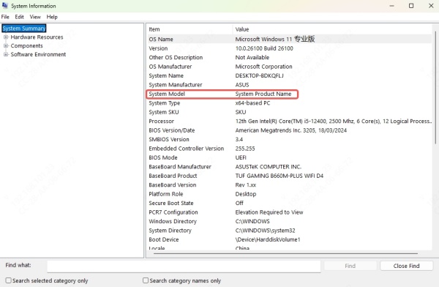Expand the Software Environment node
439x287 pixels.
[x=6, y=54]
